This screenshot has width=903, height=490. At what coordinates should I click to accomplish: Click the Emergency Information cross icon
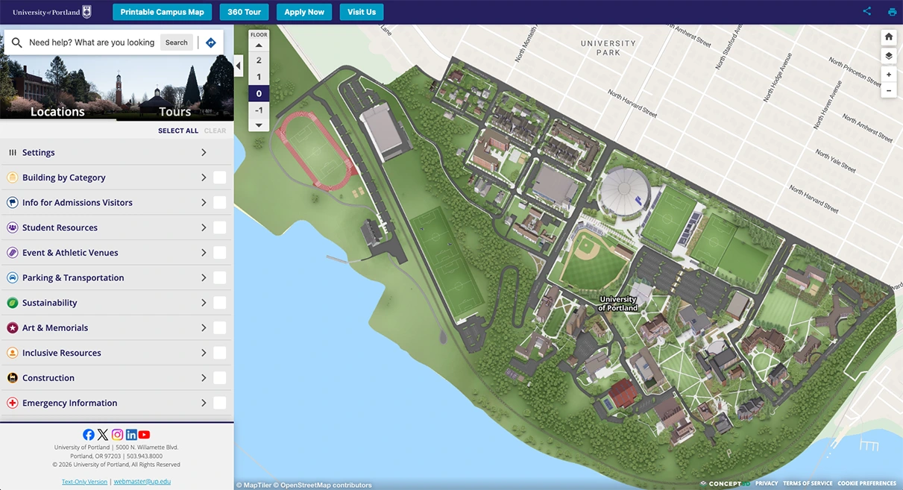[x=12, y=403]
